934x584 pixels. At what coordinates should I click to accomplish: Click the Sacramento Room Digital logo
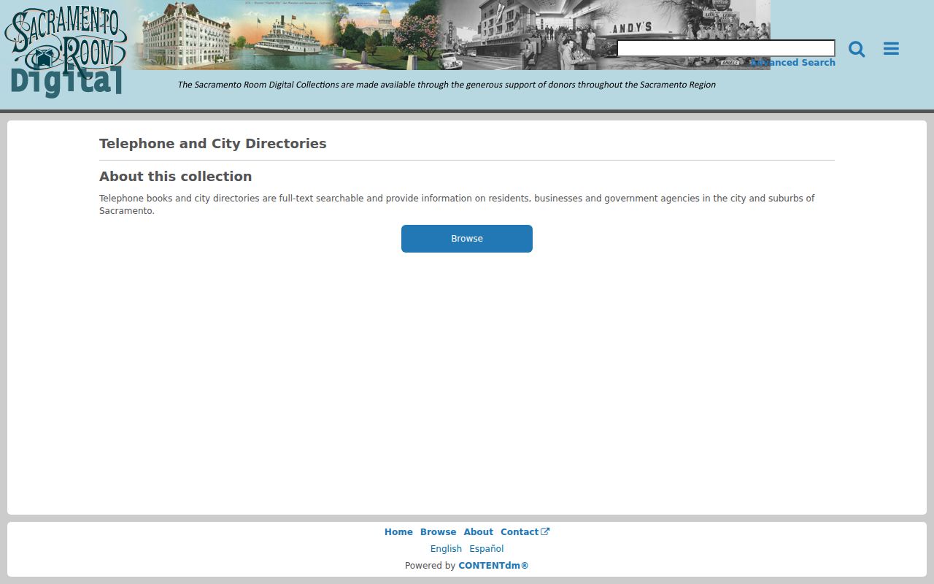pos(66,51)
